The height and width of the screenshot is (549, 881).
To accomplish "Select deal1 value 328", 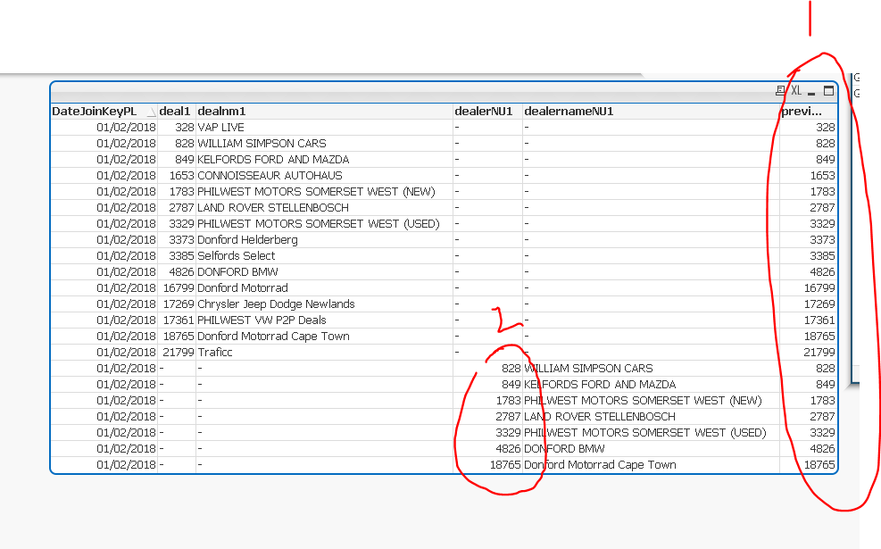I will 184,128.
